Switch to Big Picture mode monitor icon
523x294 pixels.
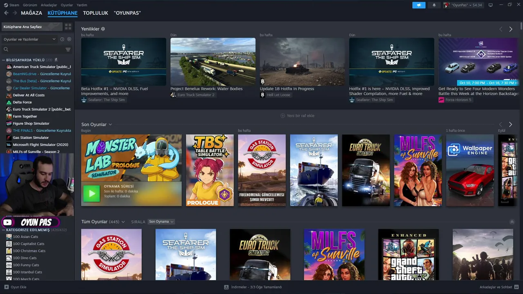click(490, 5)
